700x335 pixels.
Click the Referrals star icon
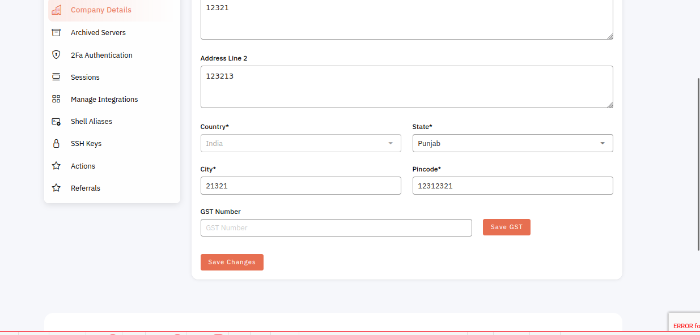pyautogui.click(x=56, y=188)
